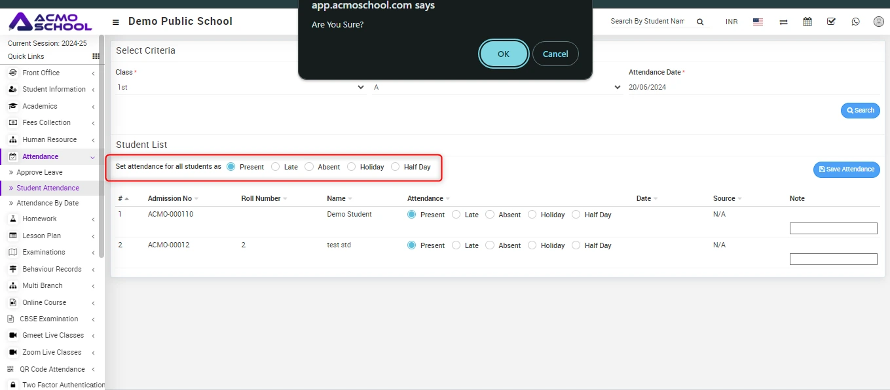Click the Note field for Demo Student
This screenshot has width=890, height=390.
pos(833,228)
